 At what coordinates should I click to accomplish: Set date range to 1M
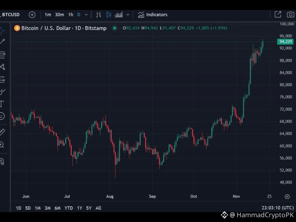click(38, 208)
